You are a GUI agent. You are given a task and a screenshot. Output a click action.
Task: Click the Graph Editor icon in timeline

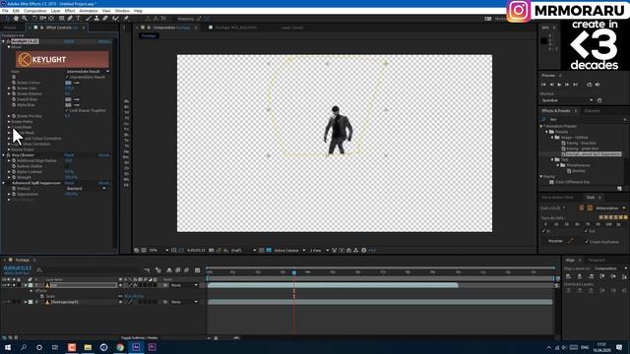tap(197, 270)
